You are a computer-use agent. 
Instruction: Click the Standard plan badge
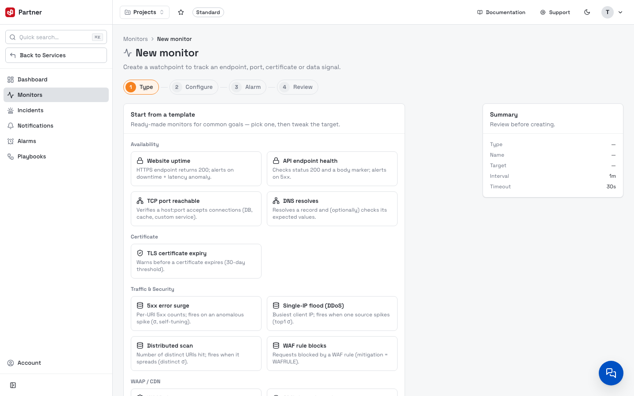208,12
